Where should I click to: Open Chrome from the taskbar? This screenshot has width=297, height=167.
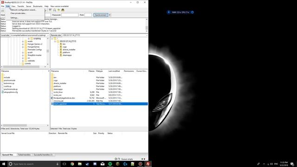click(72, 164)
